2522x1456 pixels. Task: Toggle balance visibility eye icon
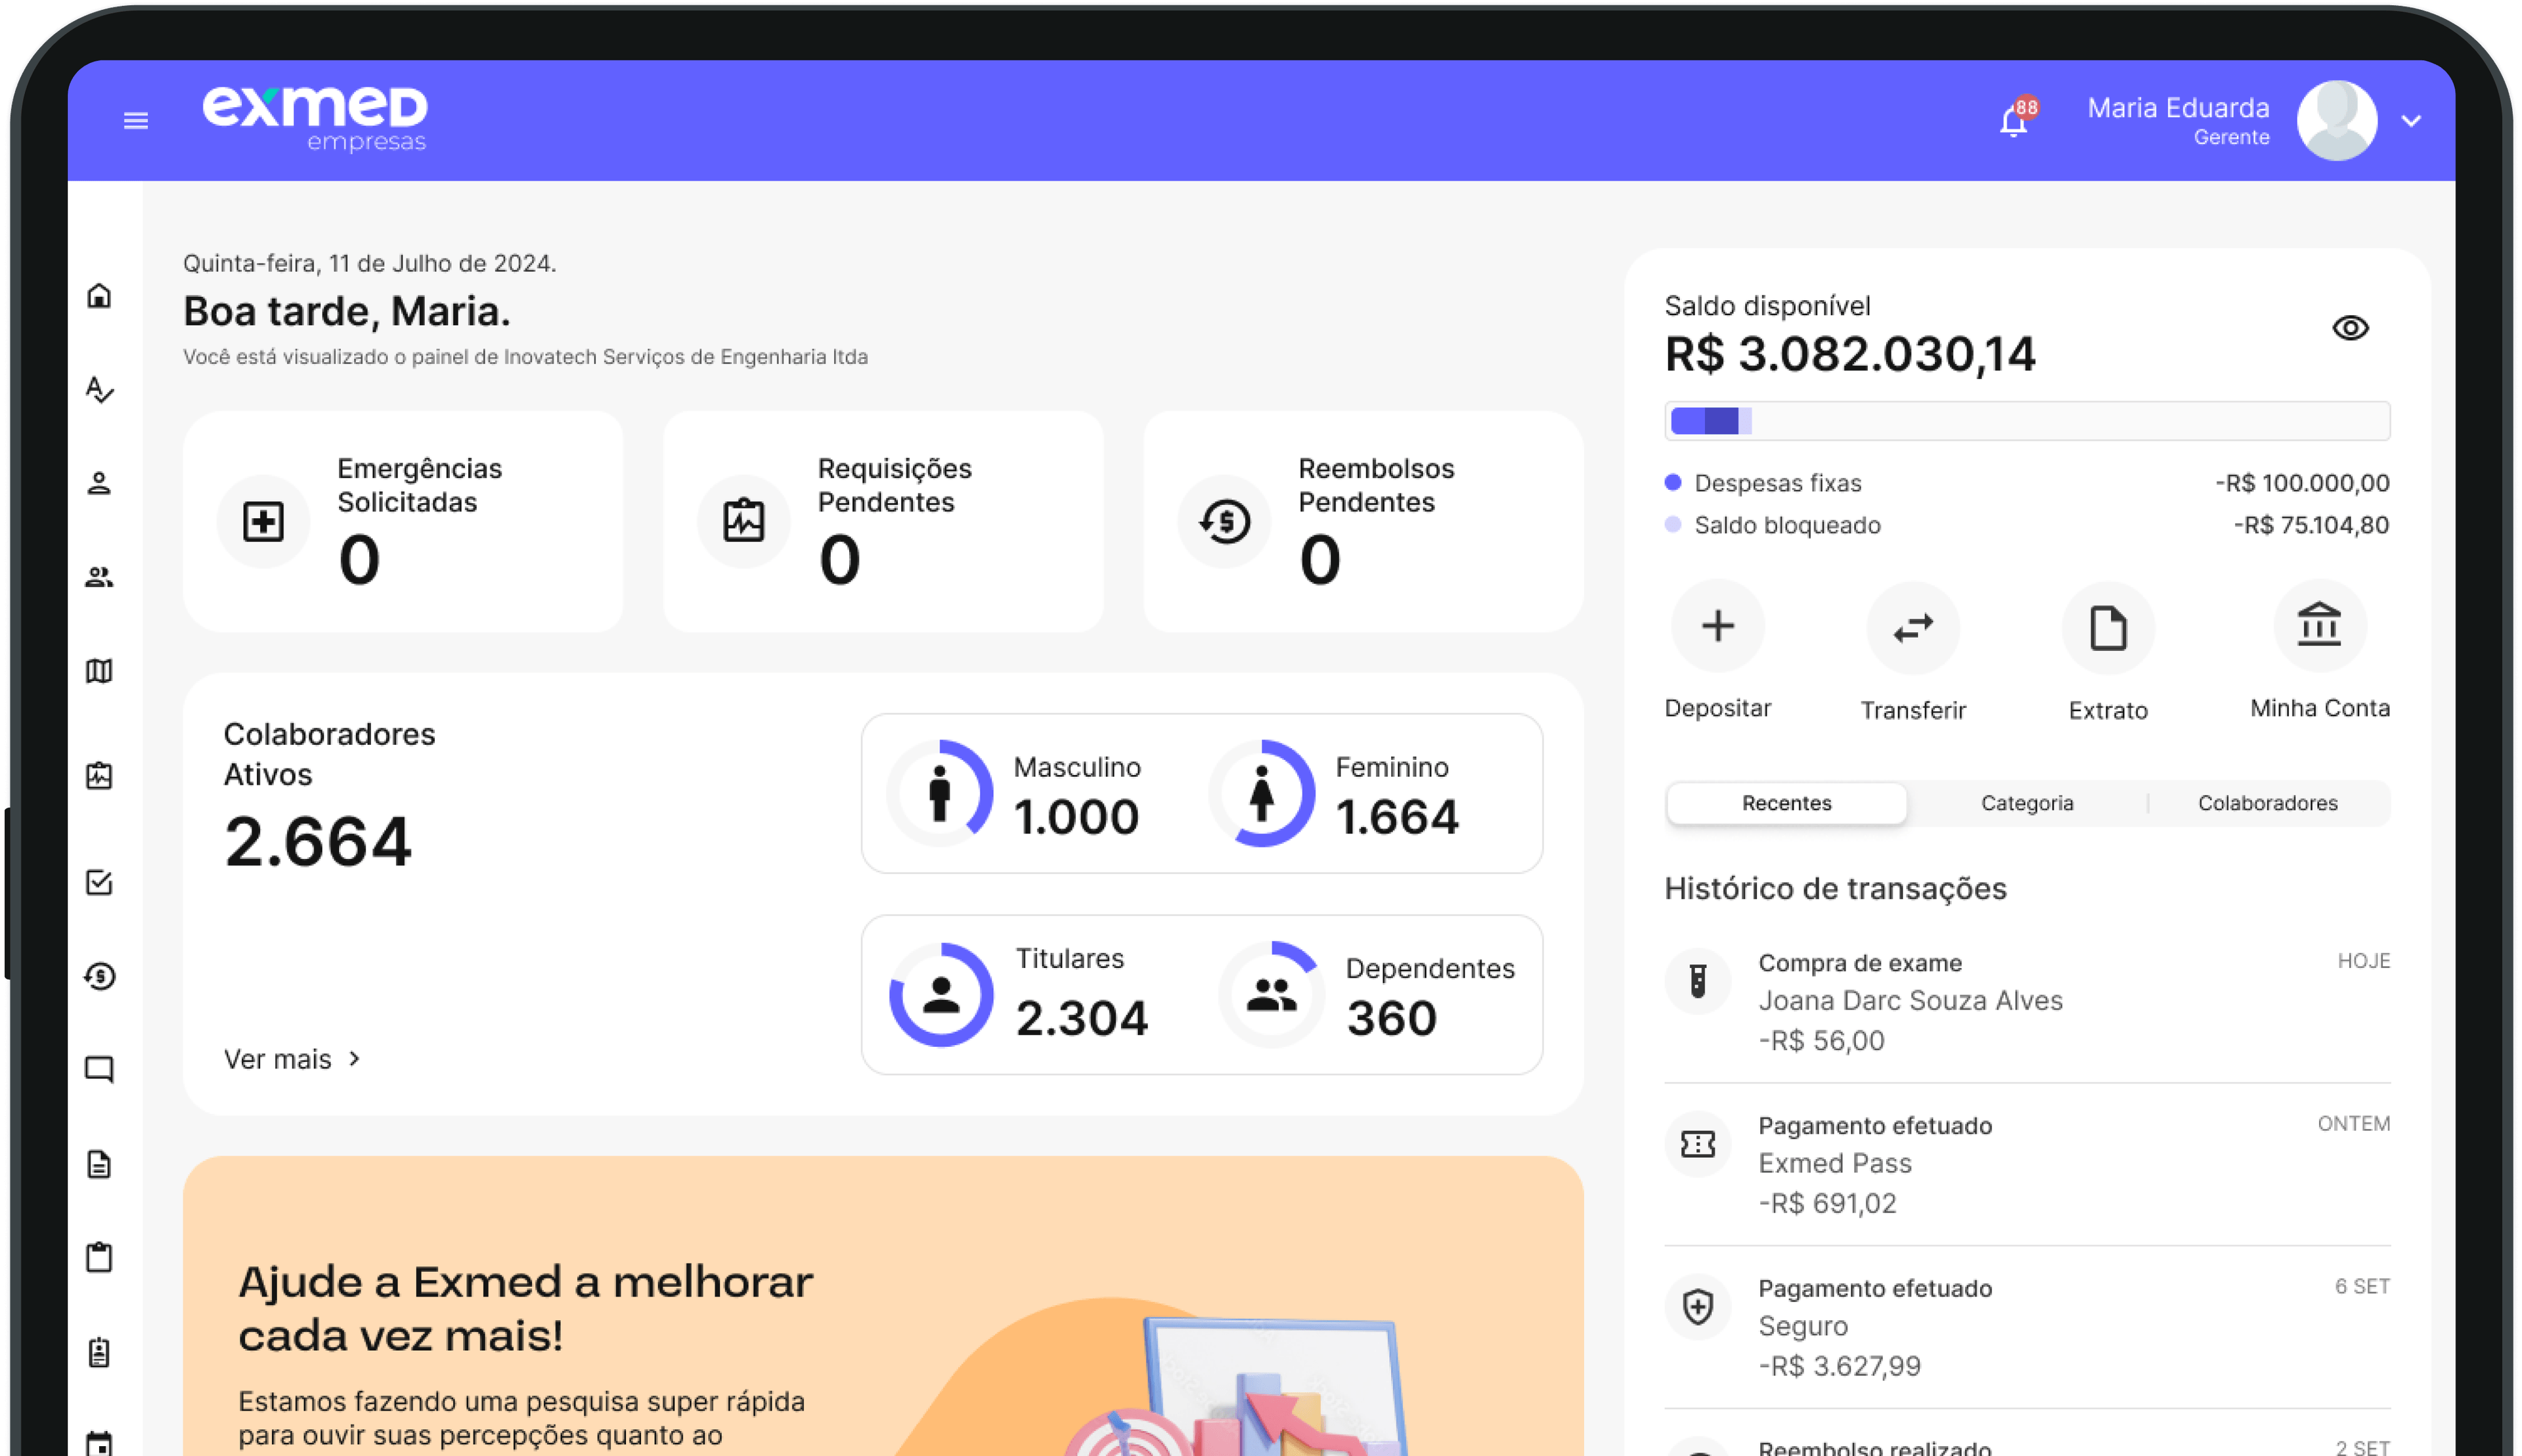point(2350,328)
